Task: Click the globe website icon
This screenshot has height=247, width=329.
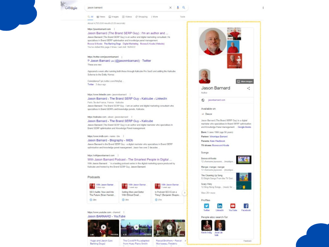Action: pyautogui.click(x=203, y=100)
